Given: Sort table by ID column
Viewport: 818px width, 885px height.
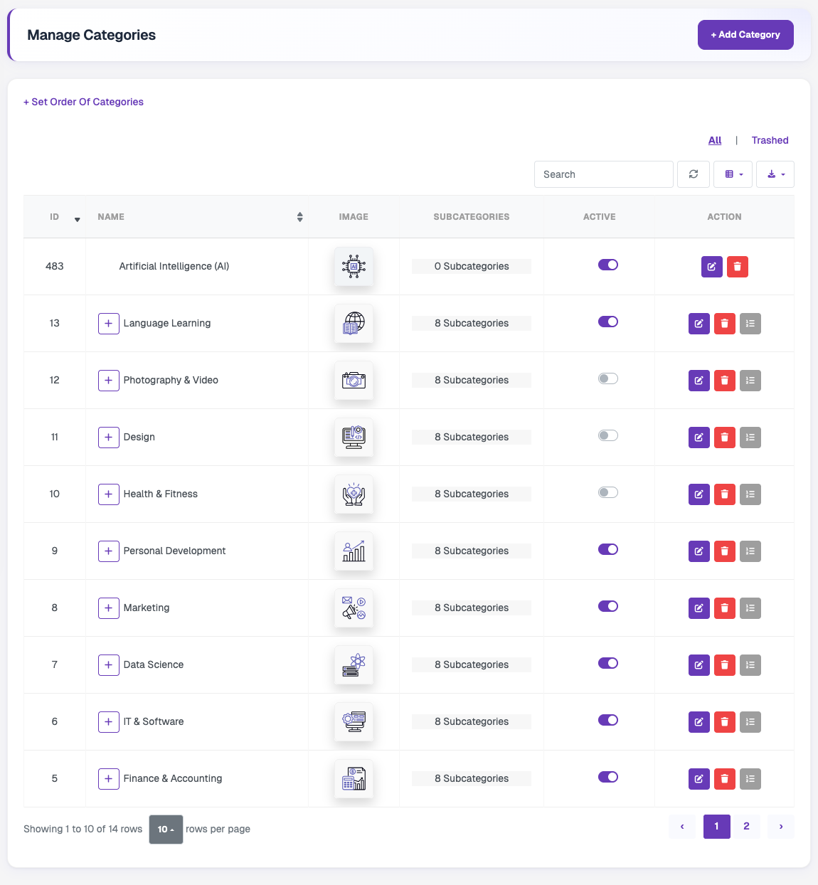Looking at the screenshot, I should (55, 217).
